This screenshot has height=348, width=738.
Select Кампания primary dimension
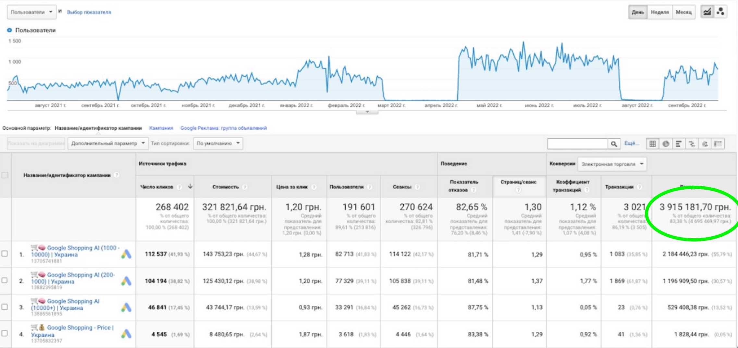pos(161,128)
